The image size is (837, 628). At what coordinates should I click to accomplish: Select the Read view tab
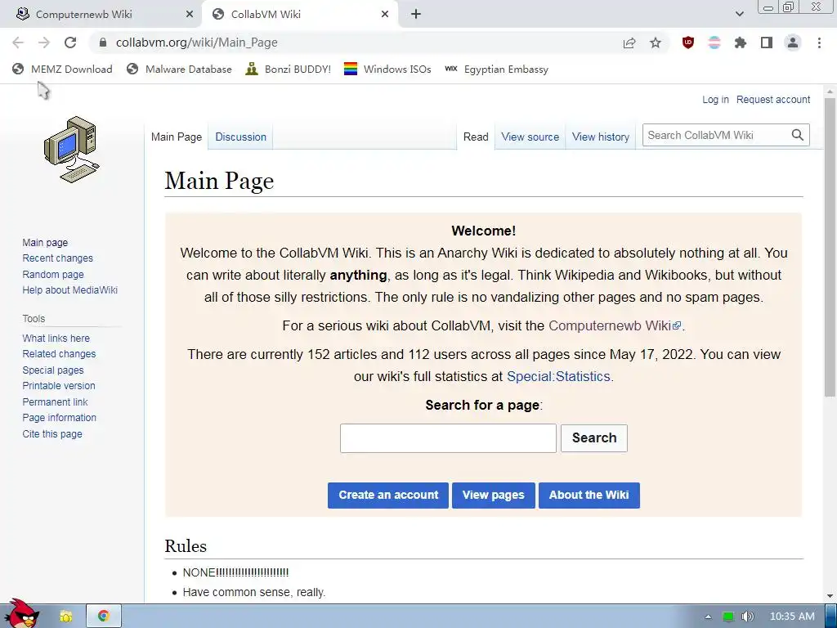pyautogui.click(x=476, y=137)
